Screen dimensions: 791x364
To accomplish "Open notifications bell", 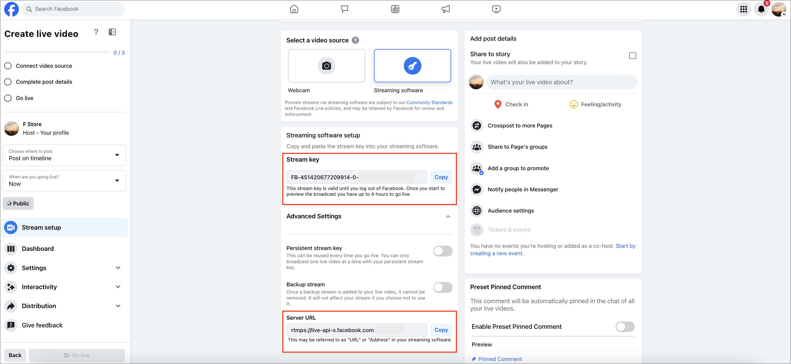I will coord(761,9).
